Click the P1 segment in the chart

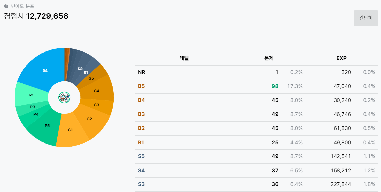click(x=31, y=95)
